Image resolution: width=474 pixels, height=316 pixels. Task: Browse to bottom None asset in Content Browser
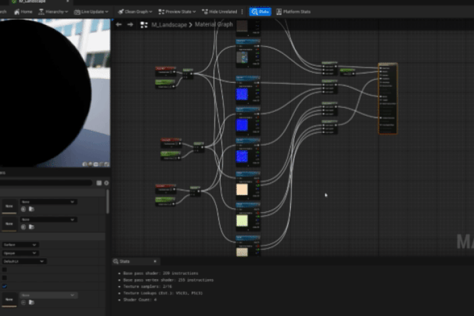tap(32, 302)
